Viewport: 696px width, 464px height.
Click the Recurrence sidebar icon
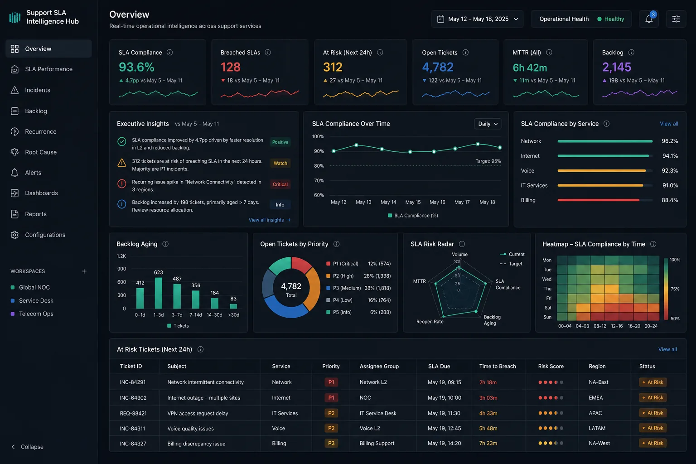coord(14,132)
